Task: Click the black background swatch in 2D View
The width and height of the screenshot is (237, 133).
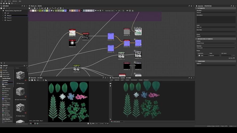Action: [x=33, y=123]
